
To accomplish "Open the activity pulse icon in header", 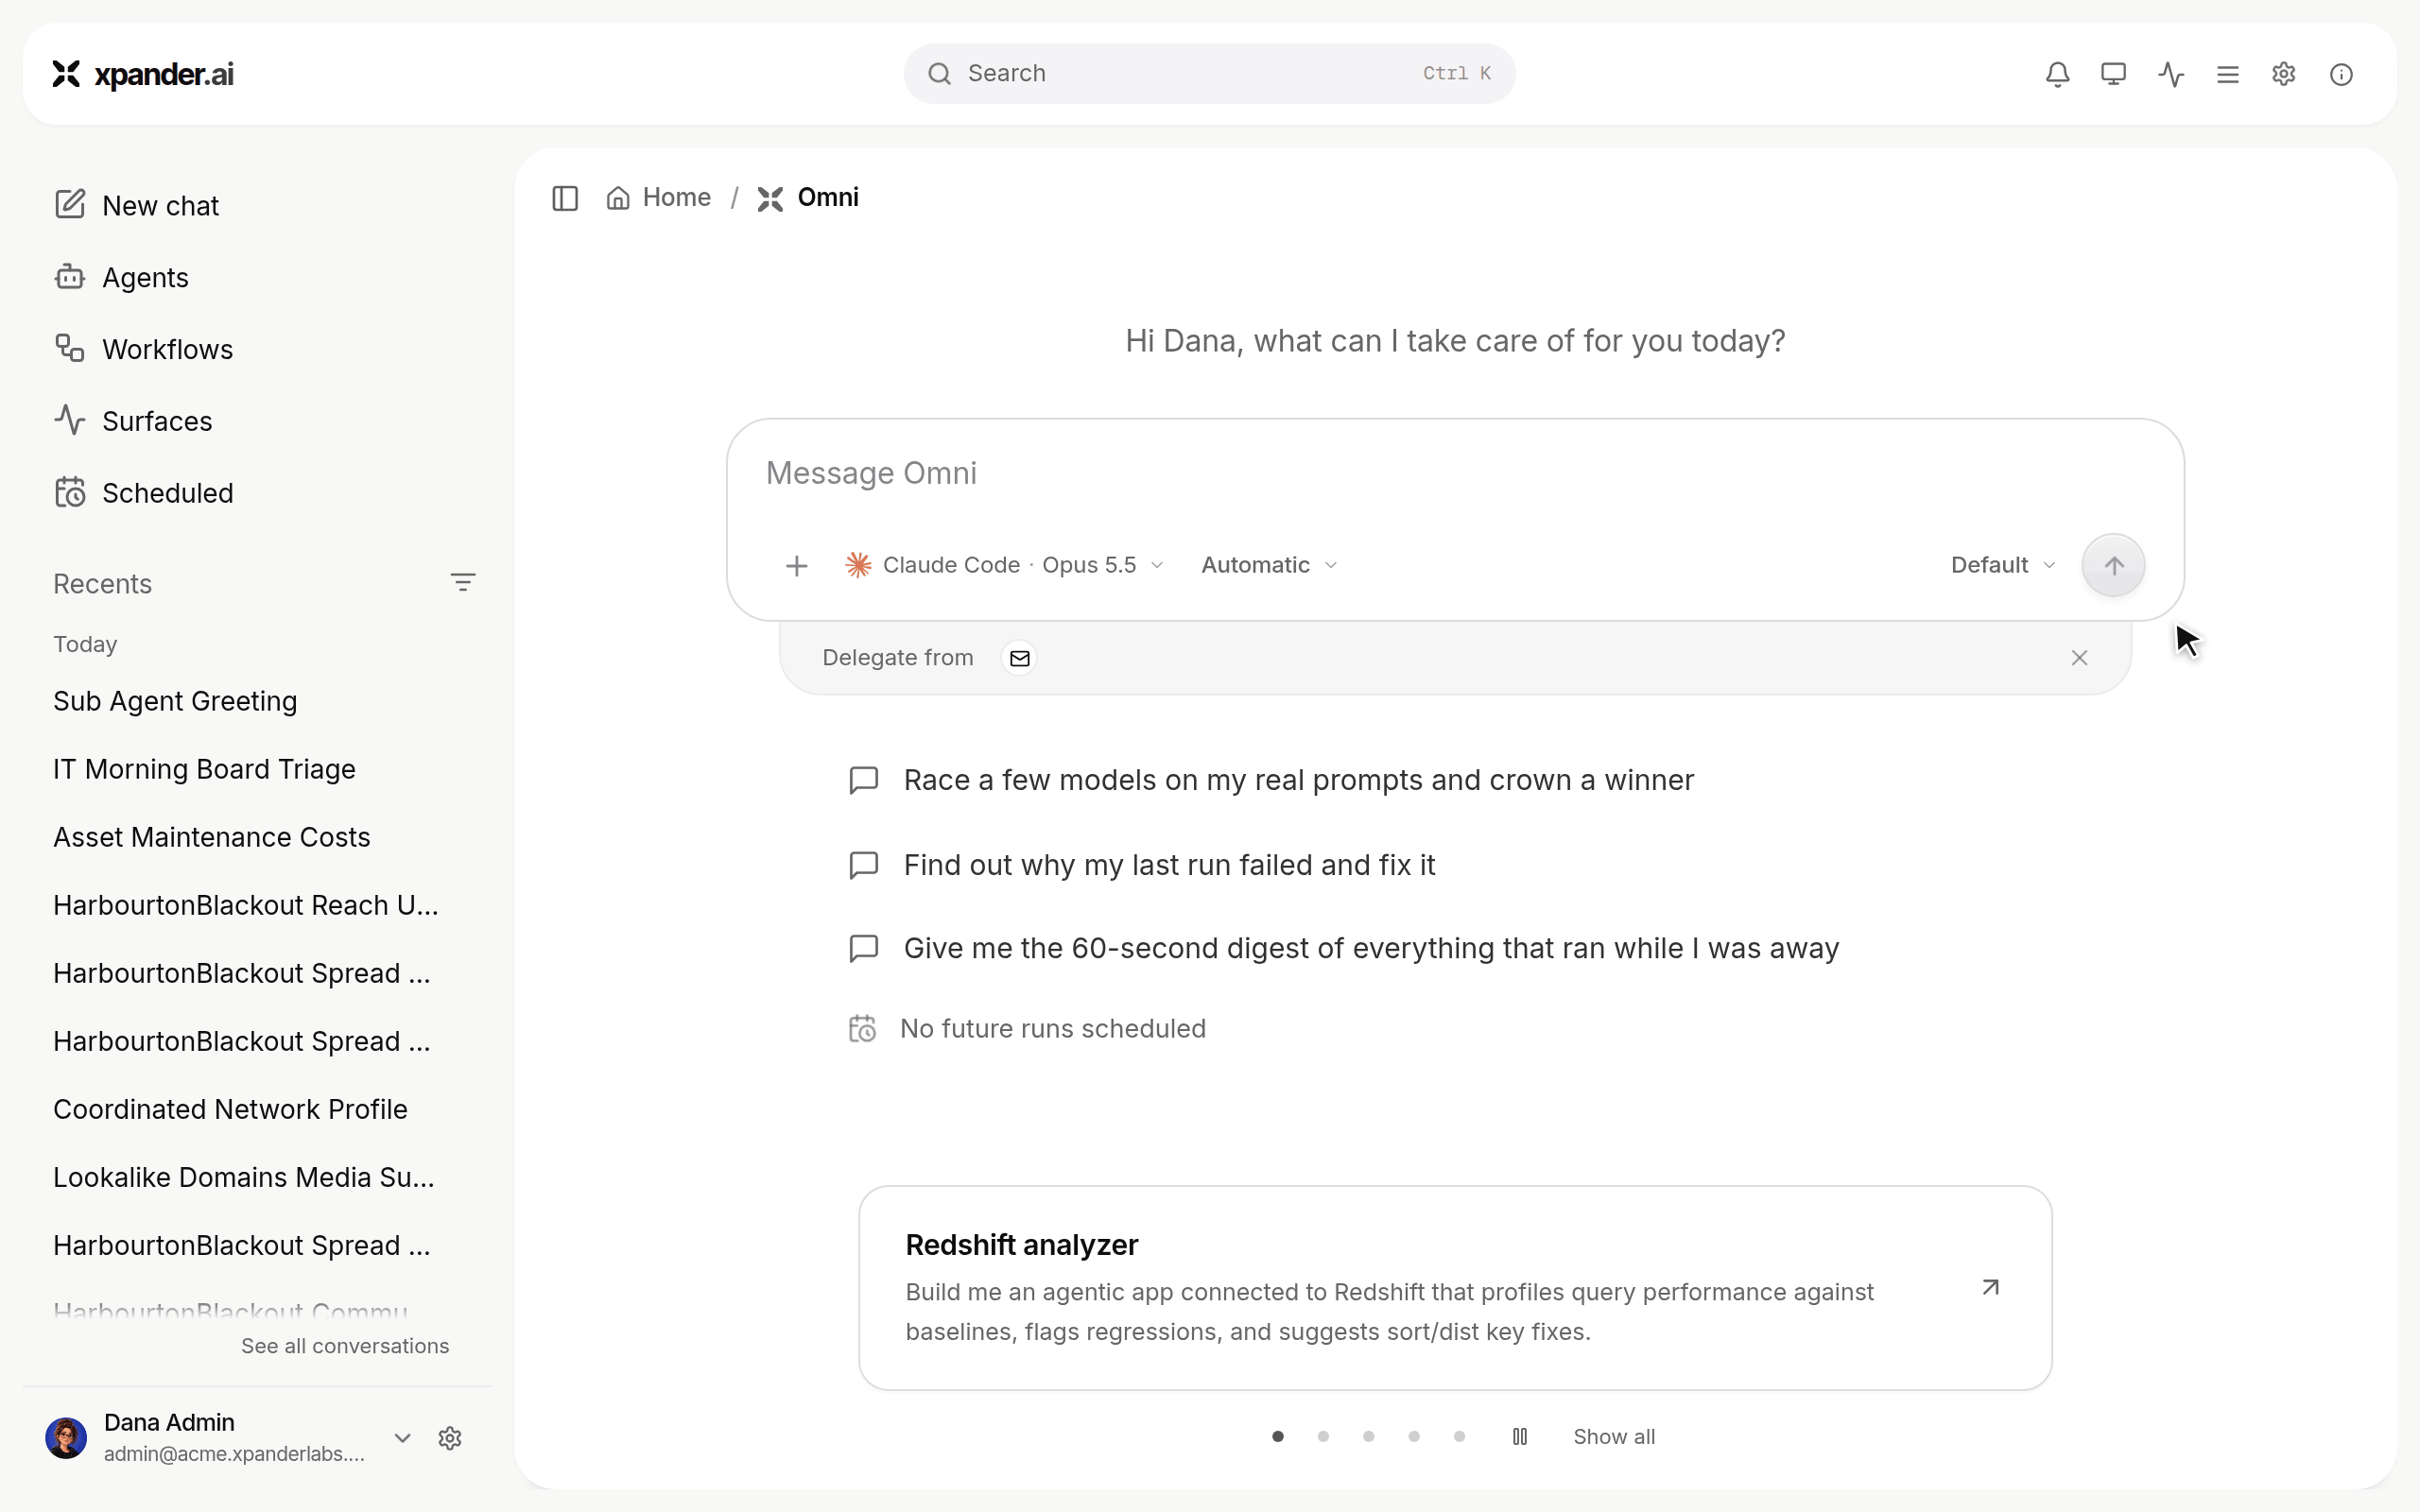I will [2170, 74].
